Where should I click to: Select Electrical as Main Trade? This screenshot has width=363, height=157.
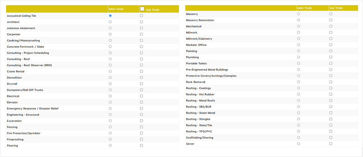pos(110,96)
